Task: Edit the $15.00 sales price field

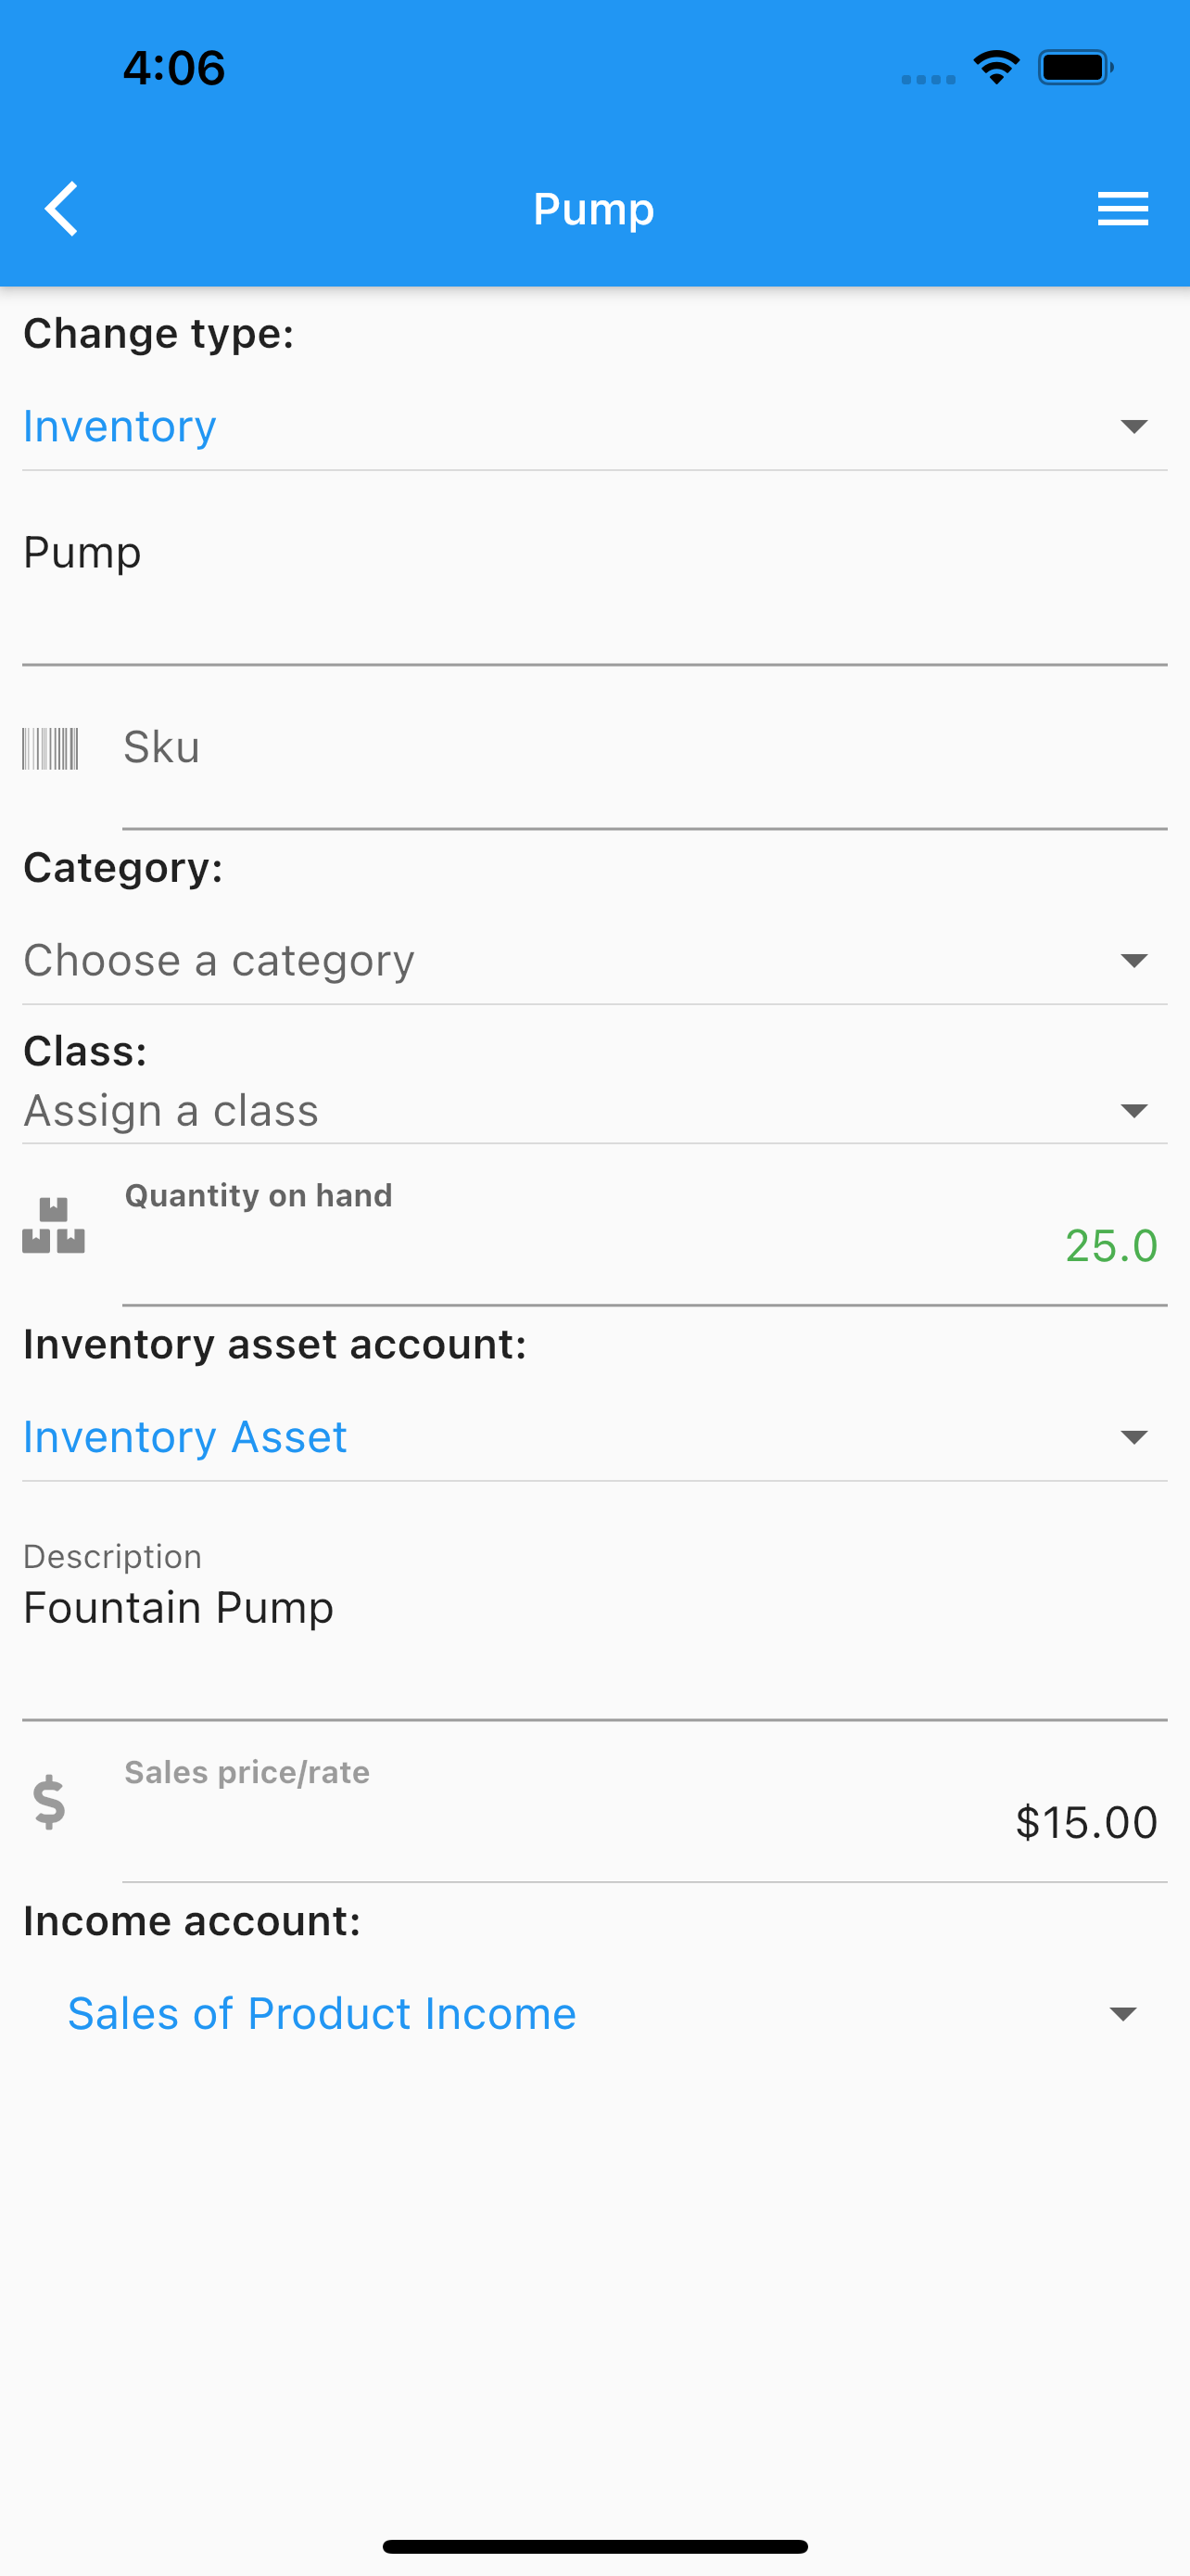Action: [644, 1822]
